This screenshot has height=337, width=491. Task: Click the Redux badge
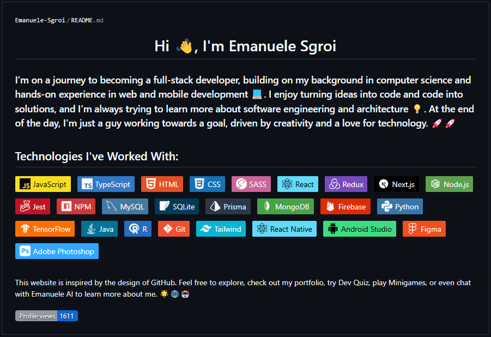(345, 184)
